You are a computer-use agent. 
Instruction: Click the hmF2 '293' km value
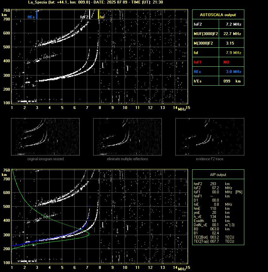coord(213,184)
